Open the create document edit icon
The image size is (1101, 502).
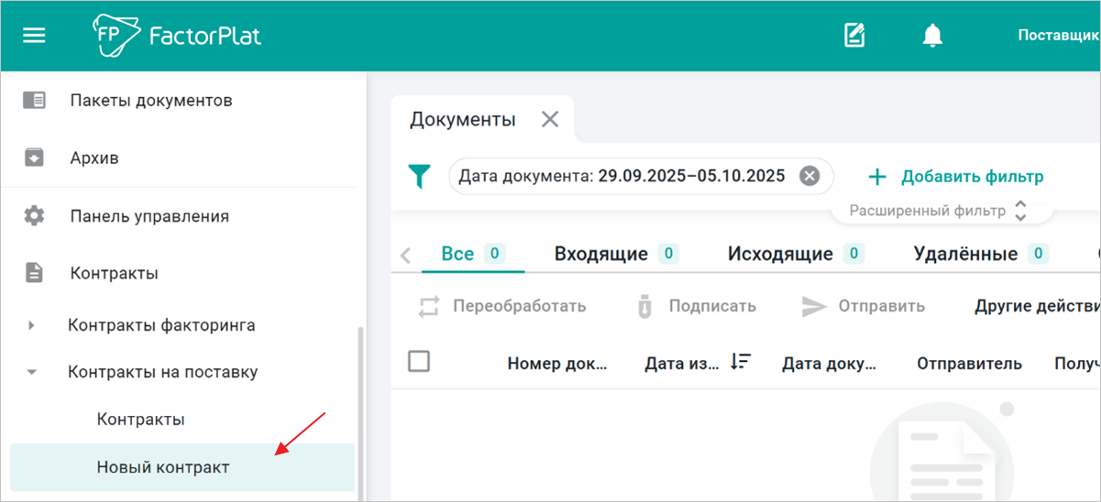click(854, 36)
